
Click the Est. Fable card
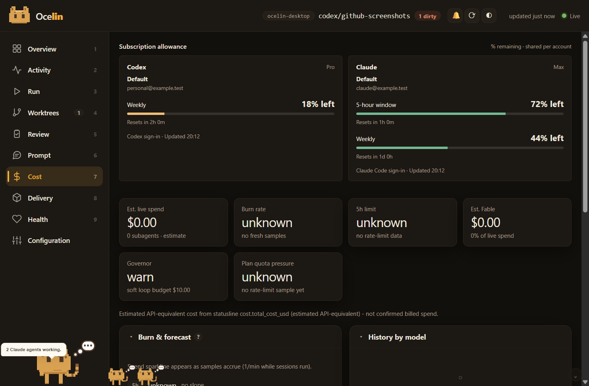pos(517,222)
